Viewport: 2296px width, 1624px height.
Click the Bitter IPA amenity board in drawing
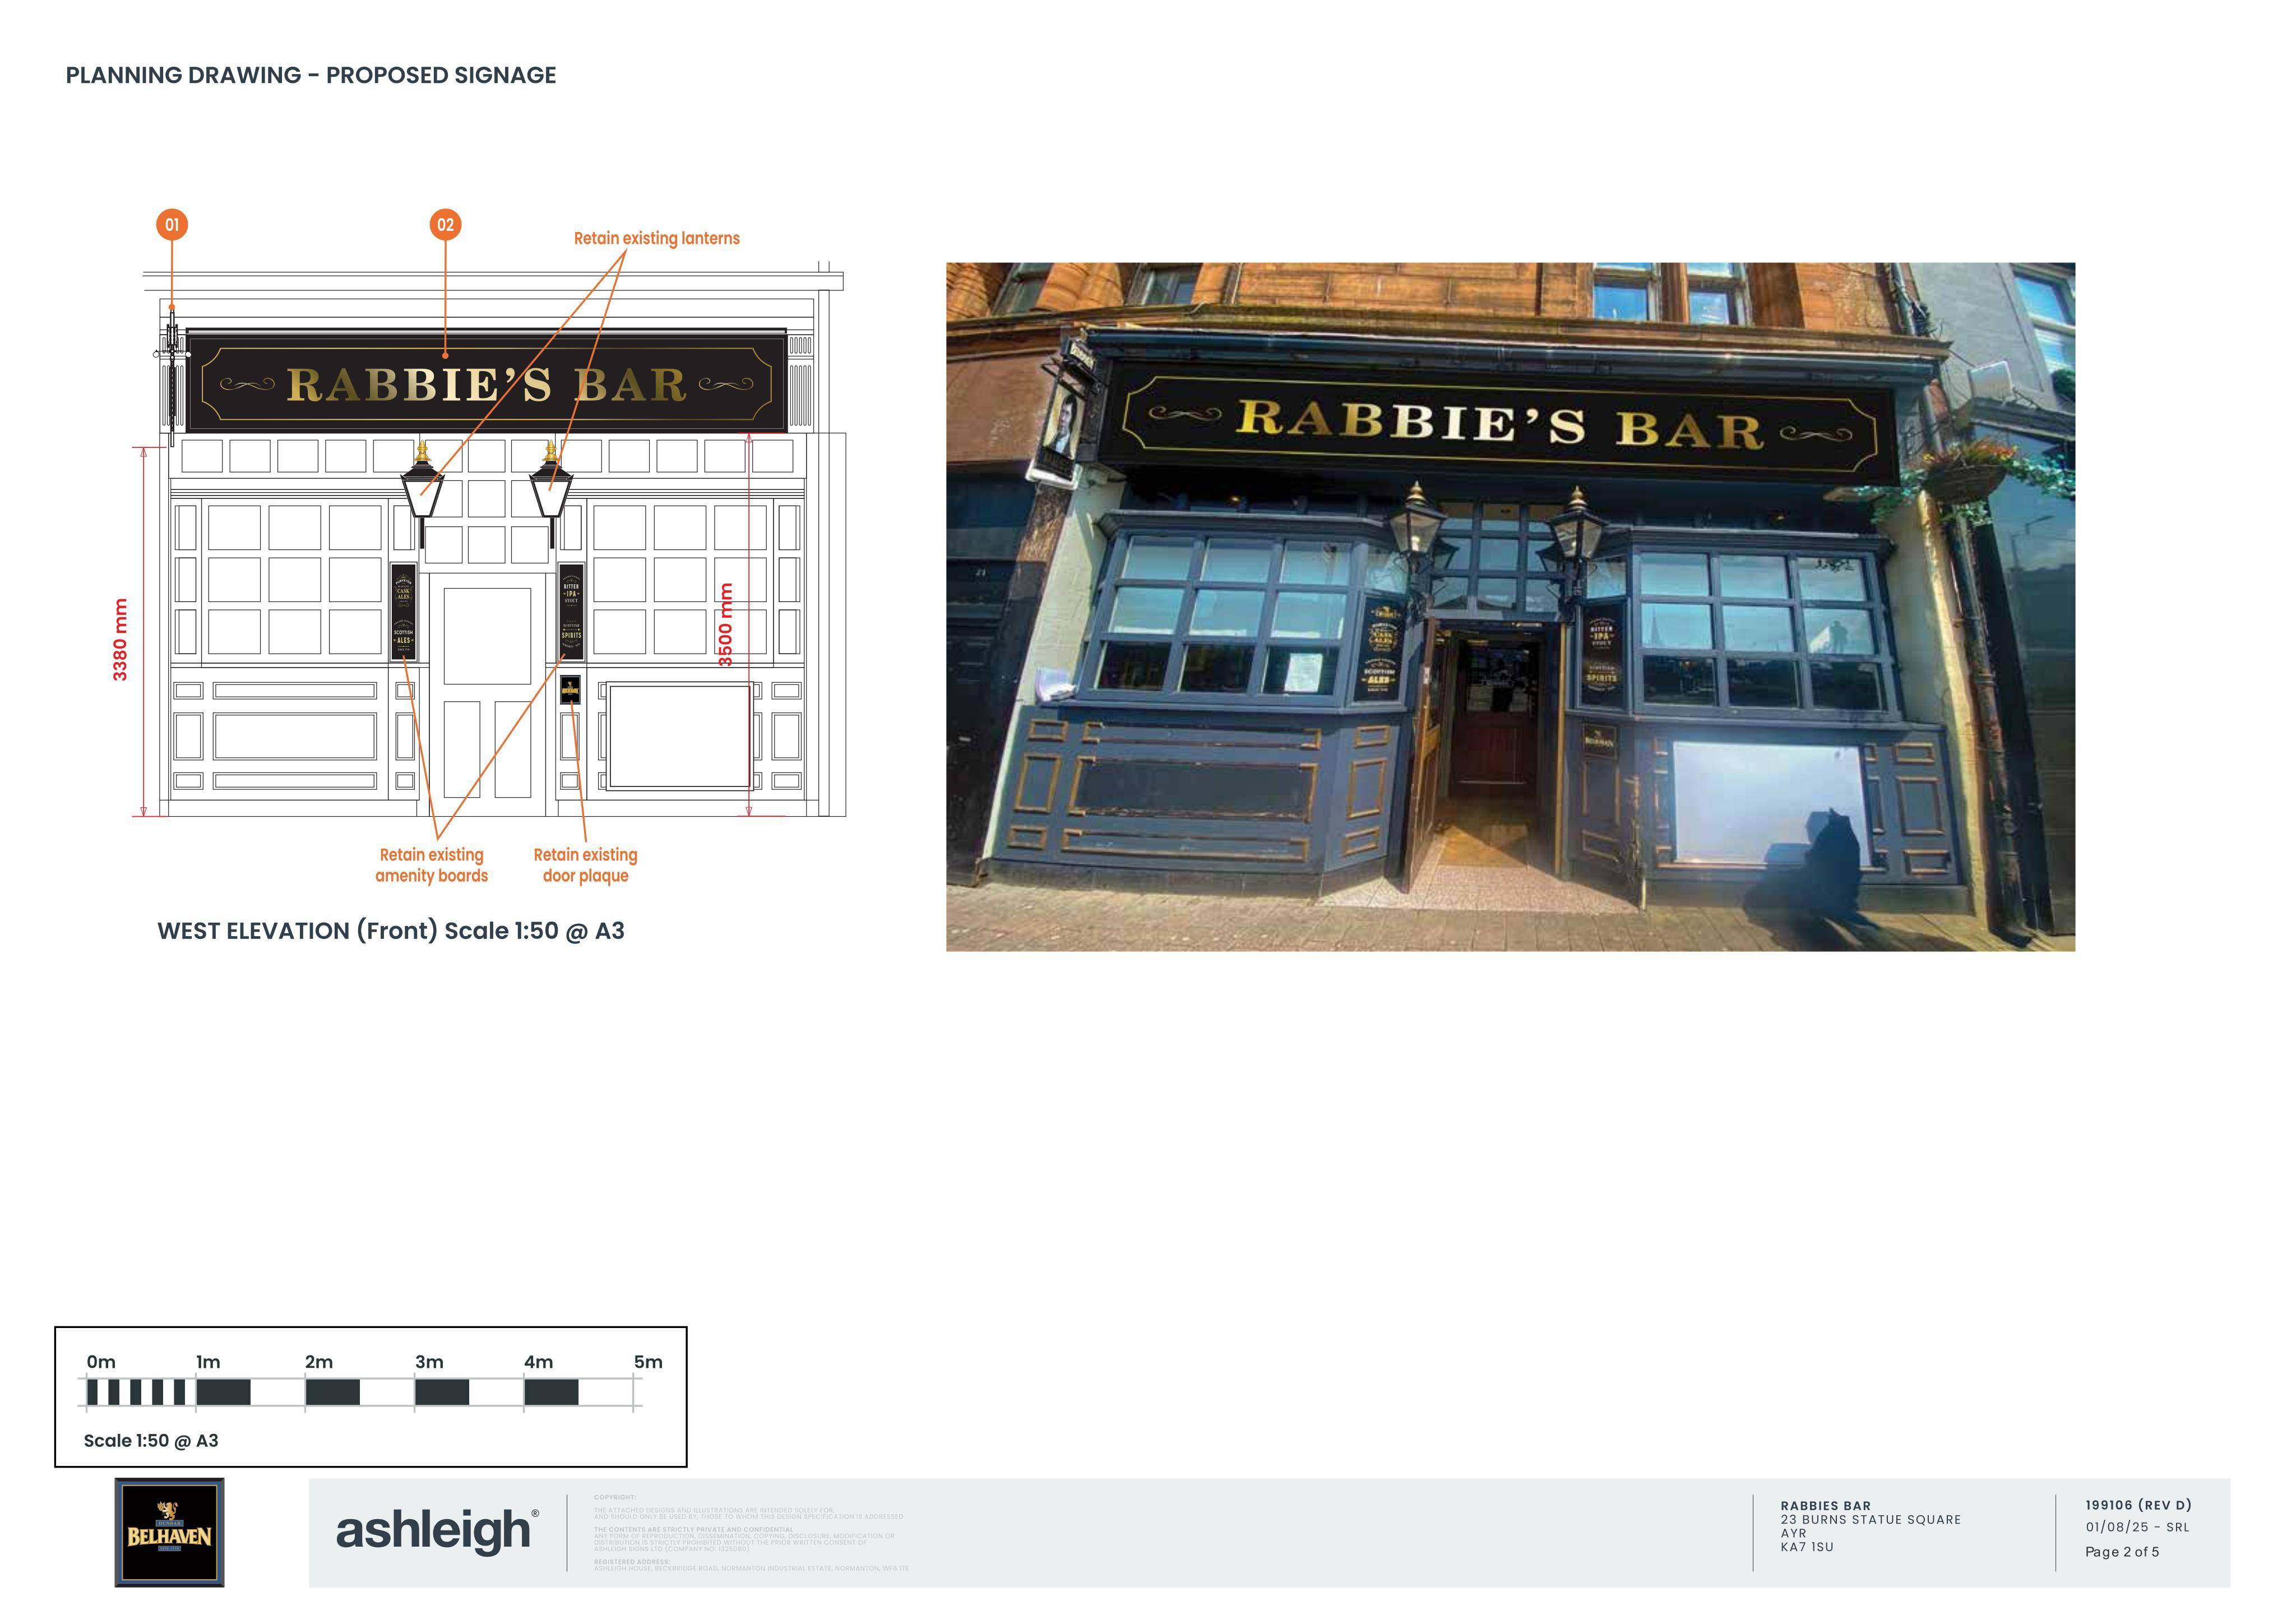click(571, 611)
